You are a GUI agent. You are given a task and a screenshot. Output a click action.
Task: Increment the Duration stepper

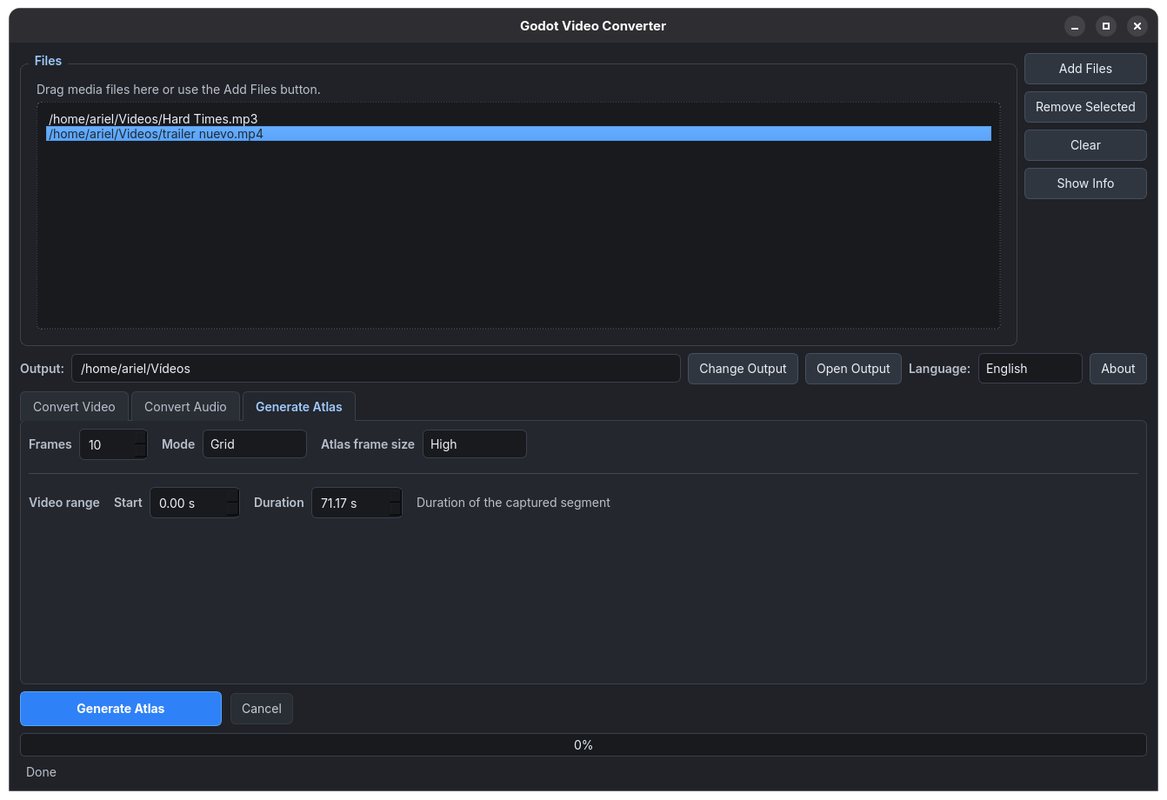pyautogui.click(x=395, y=496)
